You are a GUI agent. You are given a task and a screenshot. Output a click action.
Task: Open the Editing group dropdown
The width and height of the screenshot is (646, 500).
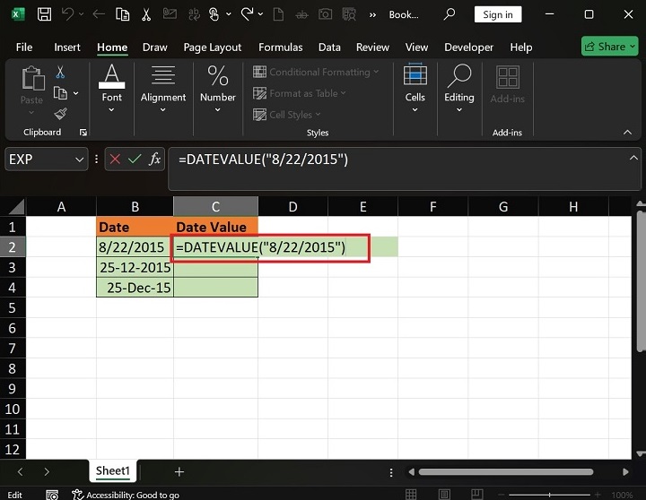459,110
